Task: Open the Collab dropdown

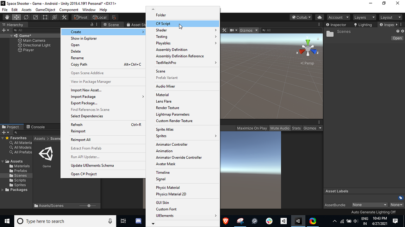Action: pyautogui.click(x=301, y=17)
